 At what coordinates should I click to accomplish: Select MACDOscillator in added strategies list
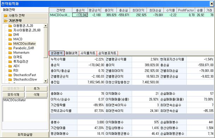(14, 100)
